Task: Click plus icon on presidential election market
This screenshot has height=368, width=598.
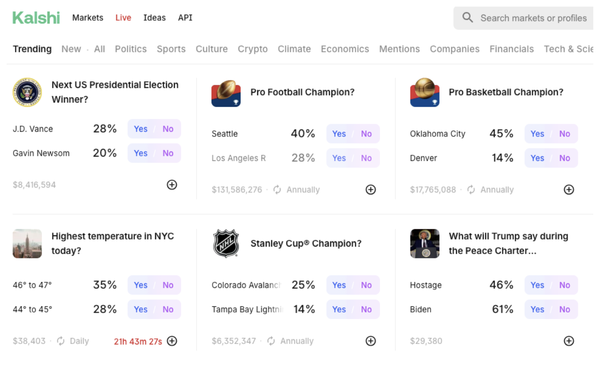Action: [172, 185]
